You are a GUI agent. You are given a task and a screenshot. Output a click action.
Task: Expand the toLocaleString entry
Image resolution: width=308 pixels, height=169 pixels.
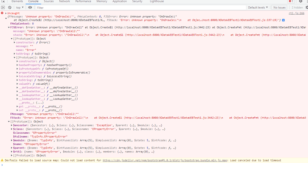(x=17, y=76)
